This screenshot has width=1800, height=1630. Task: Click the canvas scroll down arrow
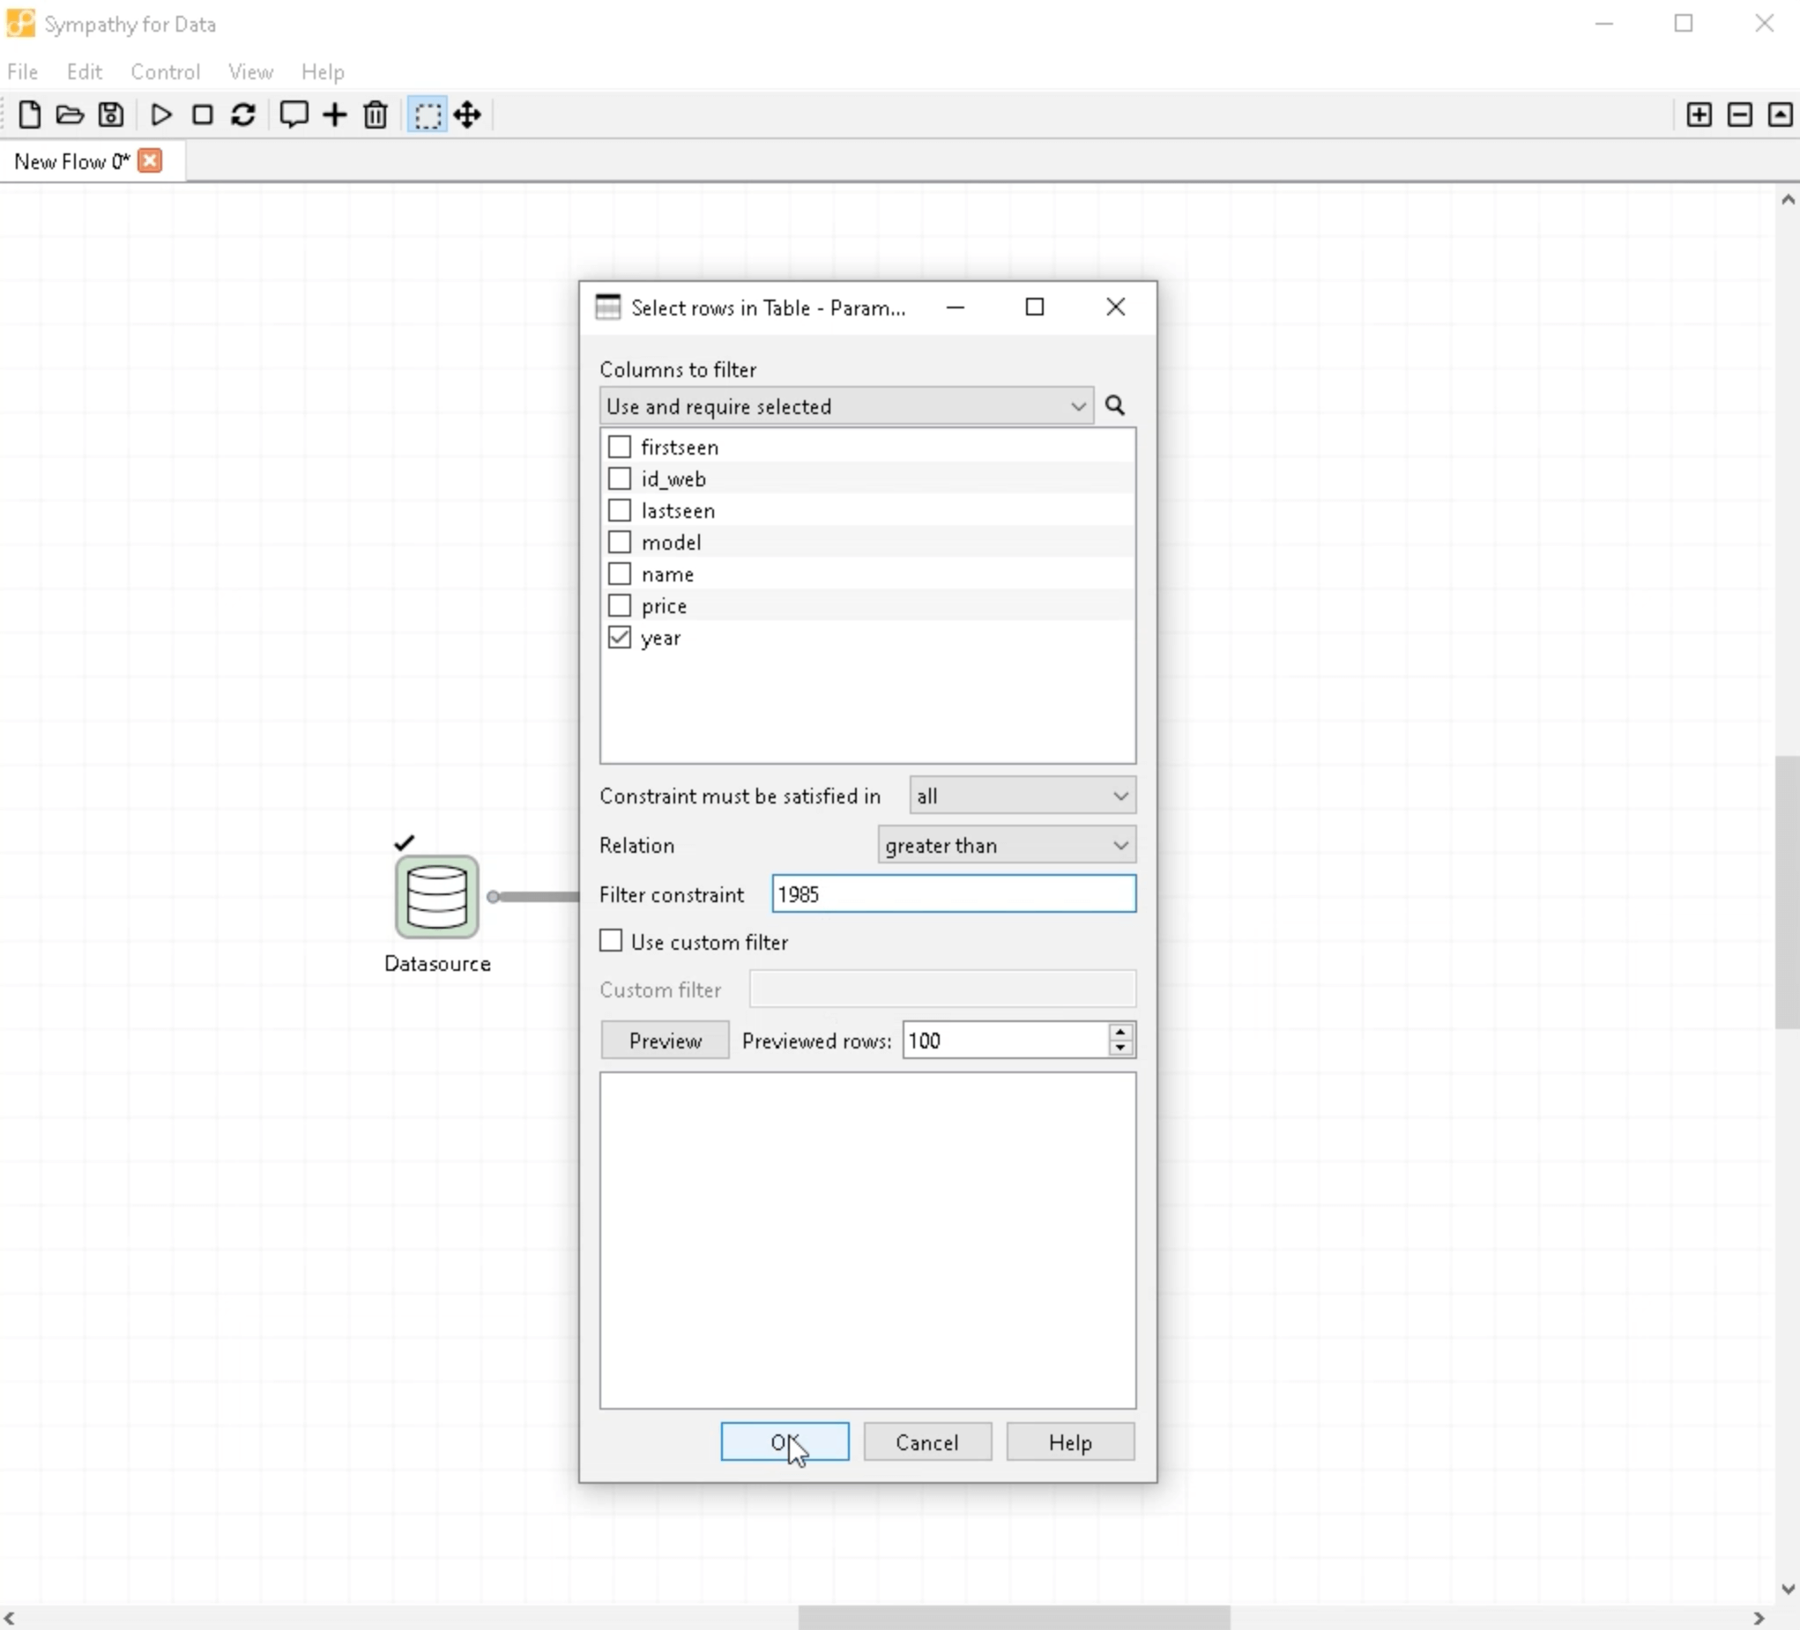point(1788,1588)
